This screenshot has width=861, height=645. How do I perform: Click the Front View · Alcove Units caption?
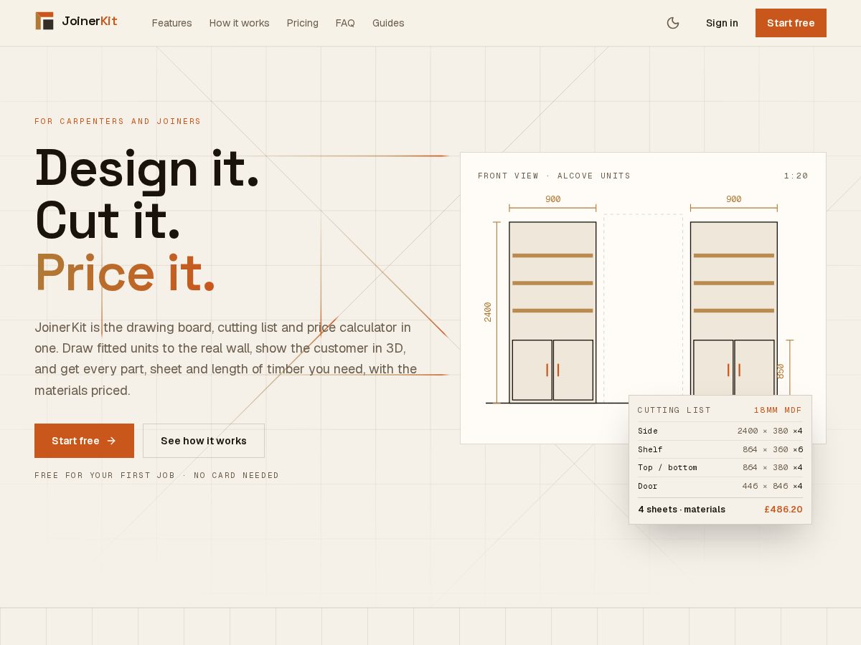pos(554,176)
